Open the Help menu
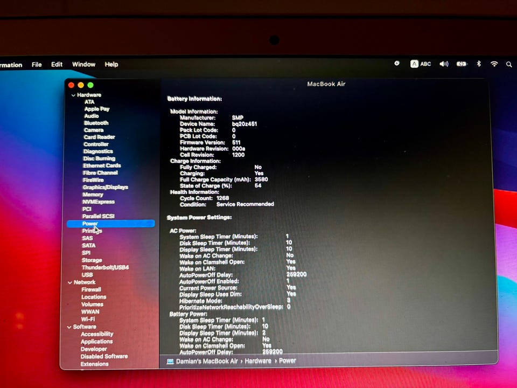This screenshot has width=517, height=388. point(111,64)
